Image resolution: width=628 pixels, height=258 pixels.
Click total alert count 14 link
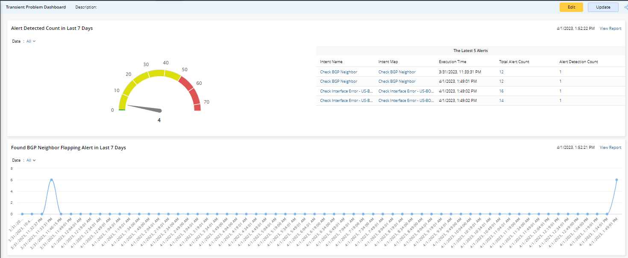coord(501,101)
